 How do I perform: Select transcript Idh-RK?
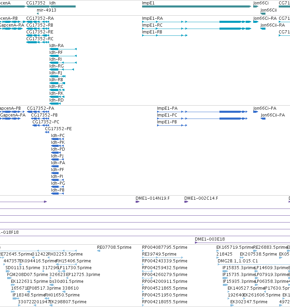point(56,93)
